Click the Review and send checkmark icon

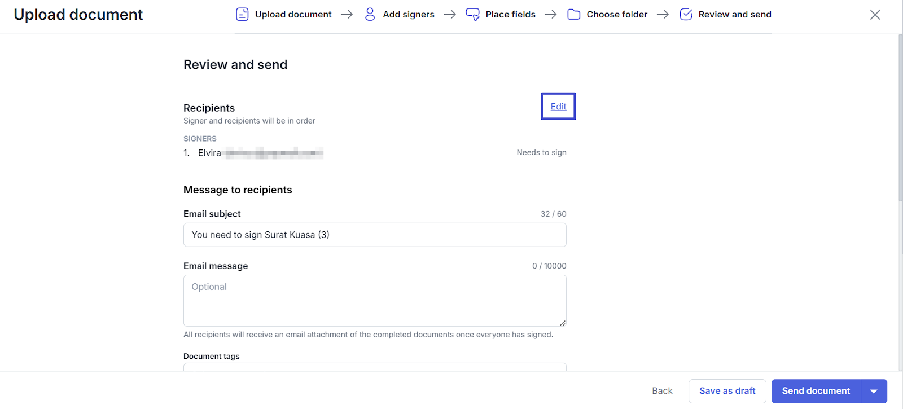(x=686, y=15)
